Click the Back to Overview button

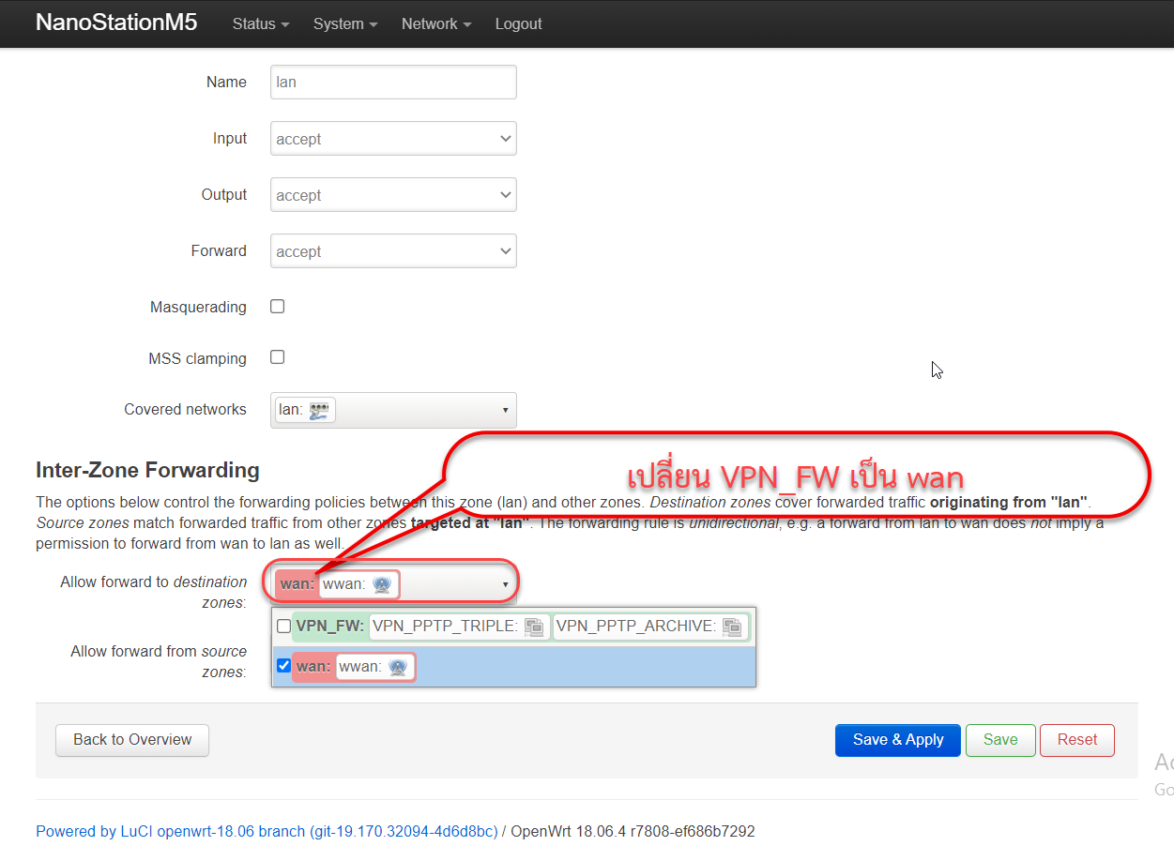[x=132, y=739]
